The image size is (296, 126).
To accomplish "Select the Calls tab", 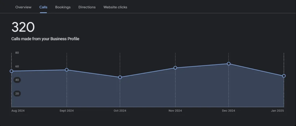I will coord(43,7).
